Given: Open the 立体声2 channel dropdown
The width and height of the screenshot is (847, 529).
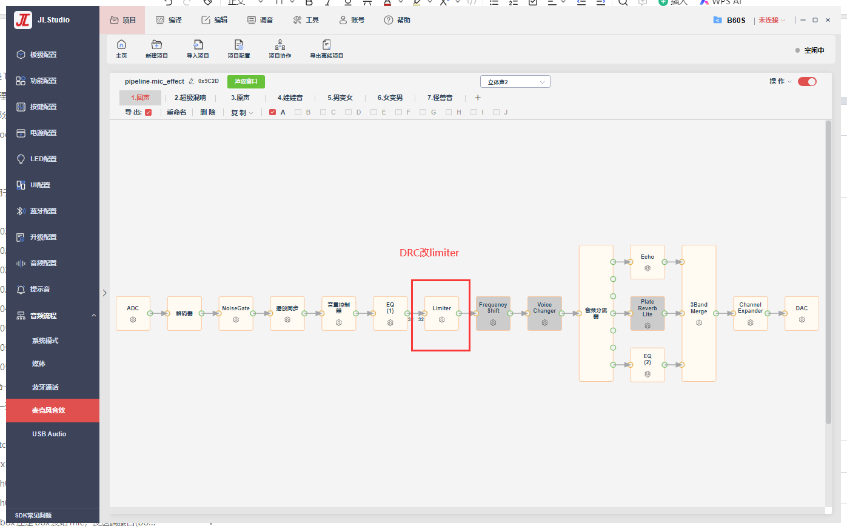Looking at the screenshot, I should coord(515,82).
